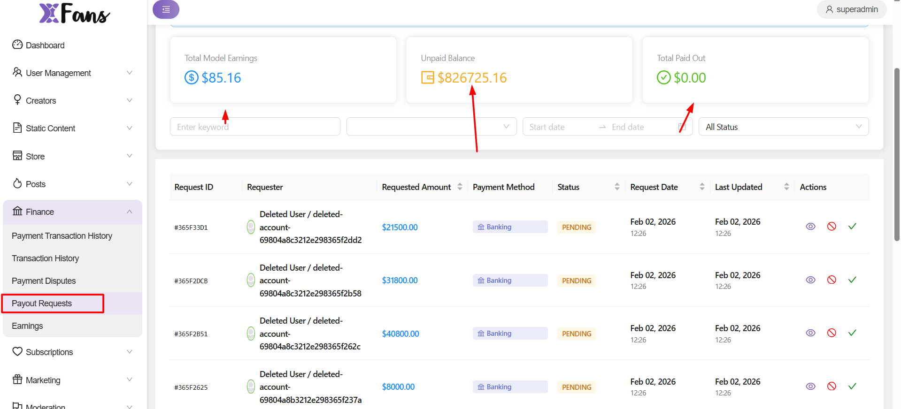Click the XFans logo
This screenshot has width=901, height=409.
(74, 13)
